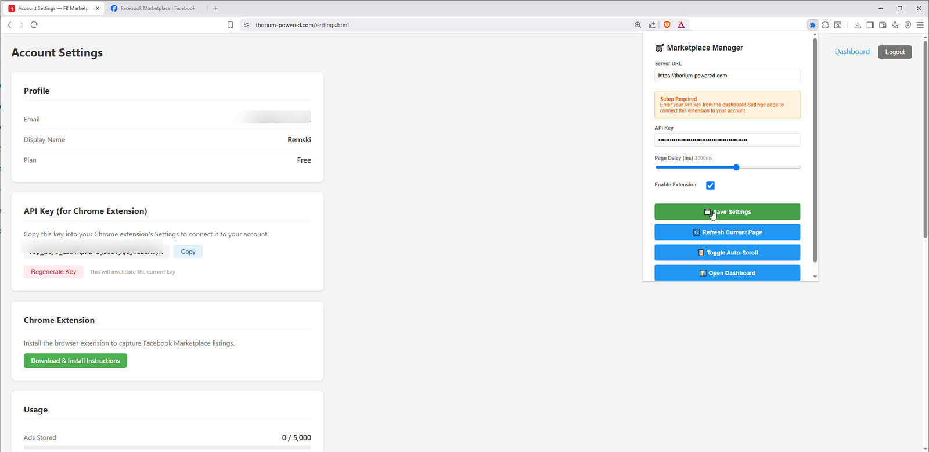Click the Ads Stored usage bar
Viewport: 929px width, 452px height.
click(167, 447)
